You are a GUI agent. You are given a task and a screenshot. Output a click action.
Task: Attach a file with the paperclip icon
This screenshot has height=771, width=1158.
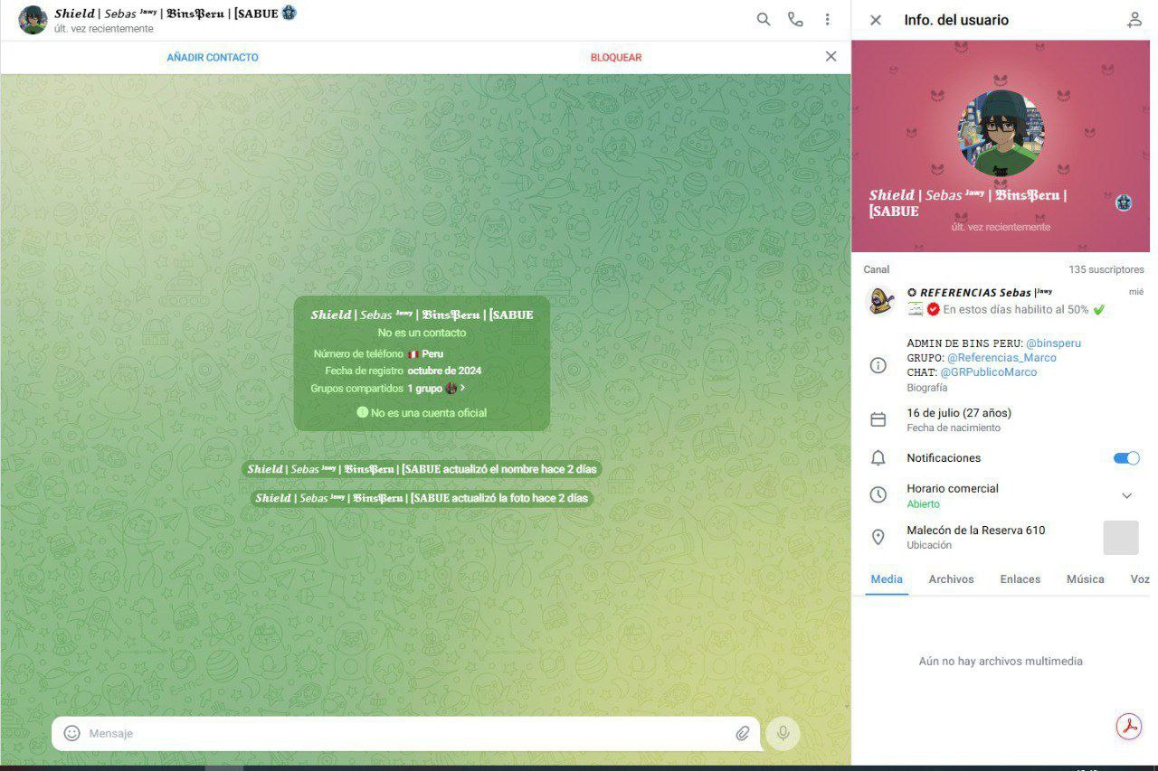point(742,733)
